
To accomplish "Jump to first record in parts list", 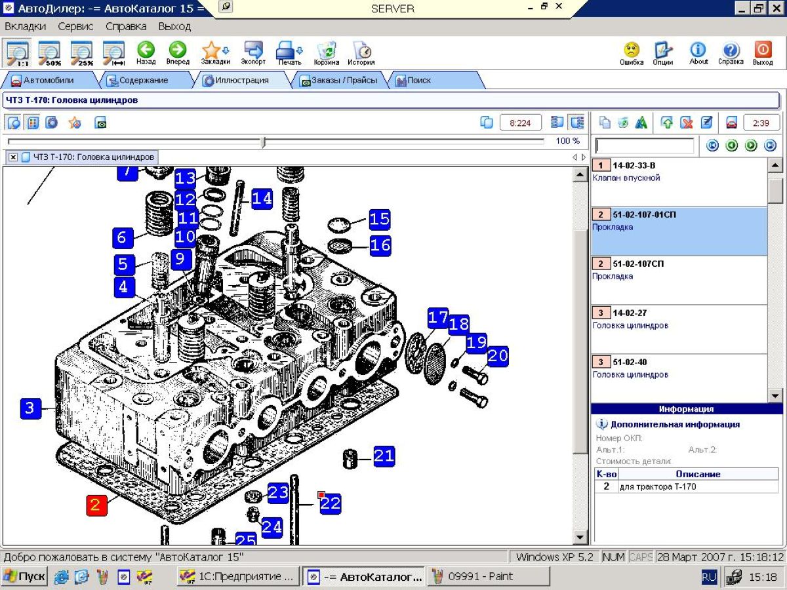I will pyautogui.click(x=713, y=146).
